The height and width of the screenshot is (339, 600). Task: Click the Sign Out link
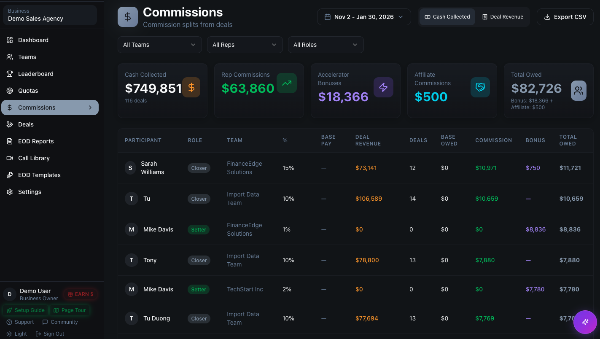click(50, 334)
